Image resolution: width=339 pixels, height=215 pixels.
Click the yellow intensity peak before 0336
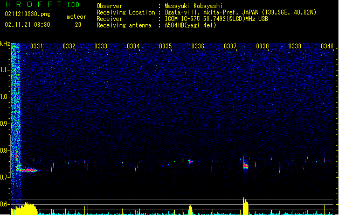click(x=190, y=210)
